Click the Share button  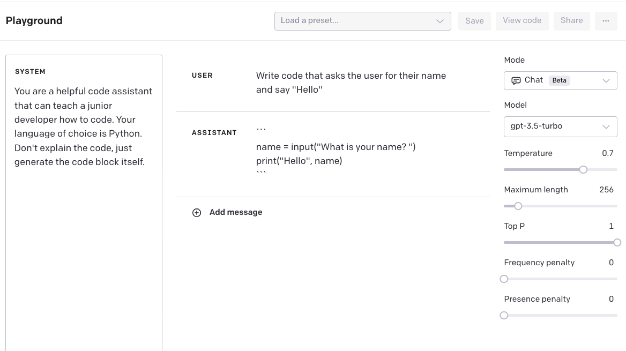click(x=571, y=21)
